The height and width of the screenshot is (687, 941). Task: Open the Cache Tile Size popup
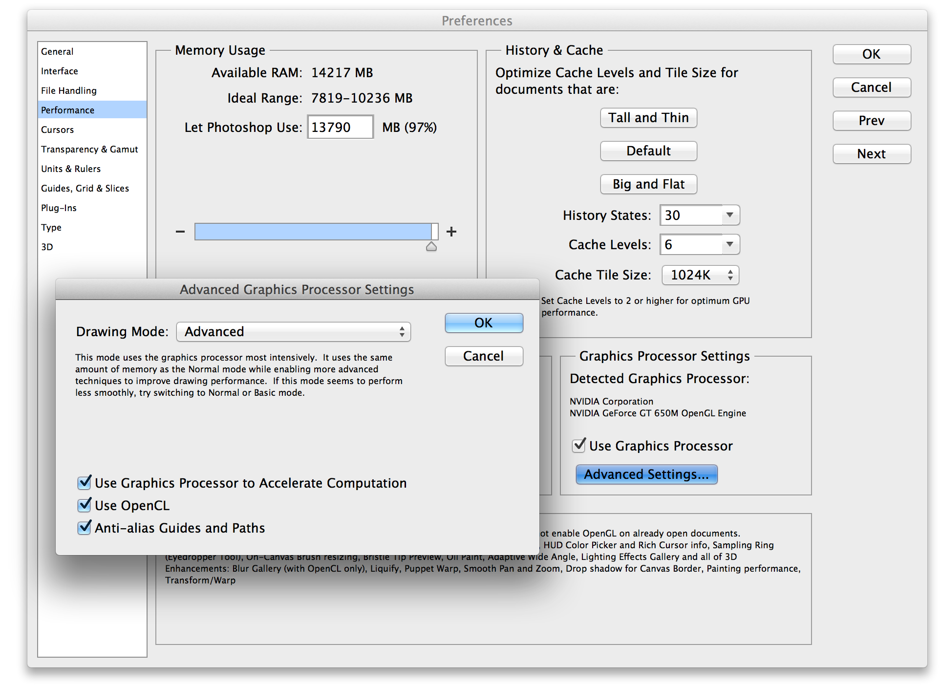tap(700, 275)
